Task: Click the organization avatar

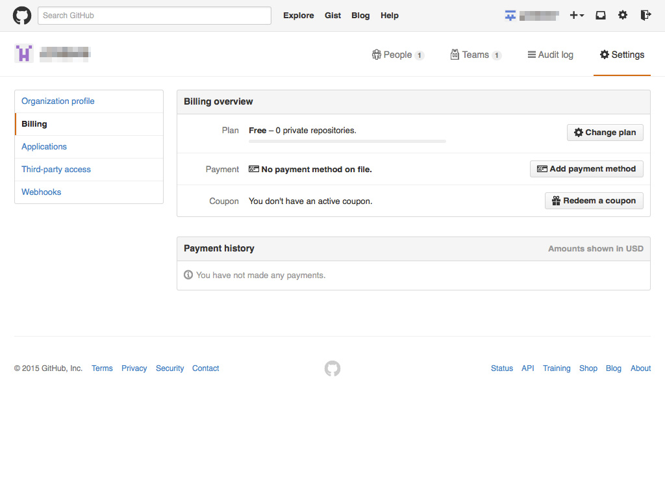Action: coord(23,52)
